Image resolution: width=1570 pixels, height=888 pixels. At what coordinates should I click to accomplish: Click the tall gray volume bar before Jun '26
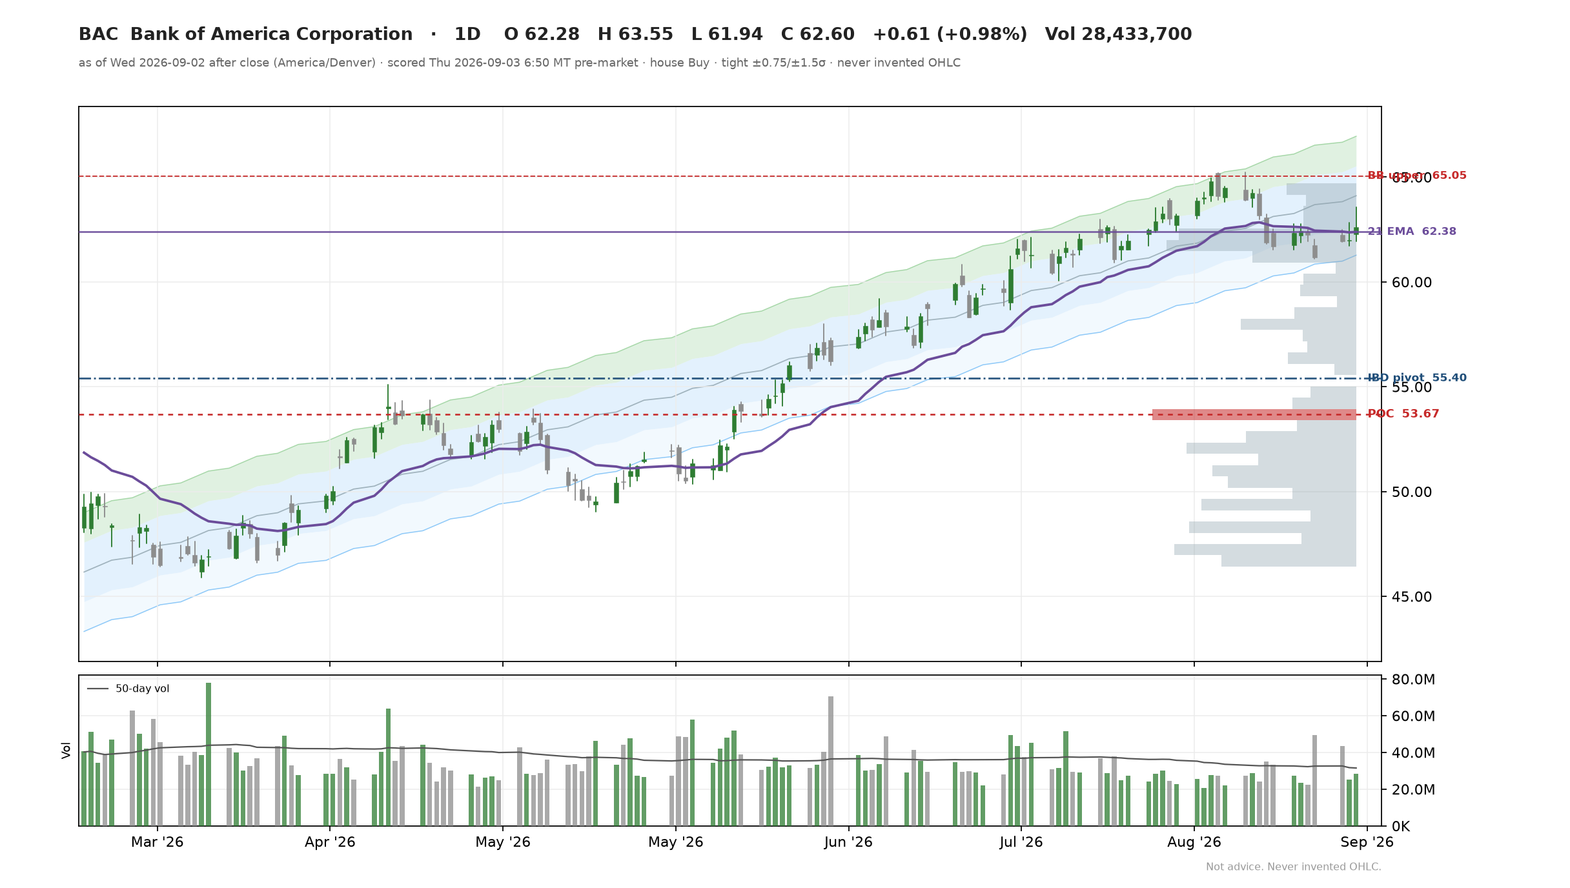click(x=831, y=761)
